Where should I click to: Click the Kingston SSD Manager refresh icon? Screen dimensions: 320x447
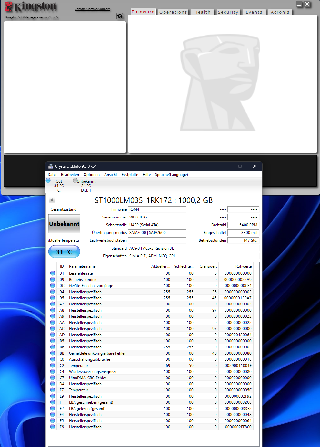click(120, 16)
